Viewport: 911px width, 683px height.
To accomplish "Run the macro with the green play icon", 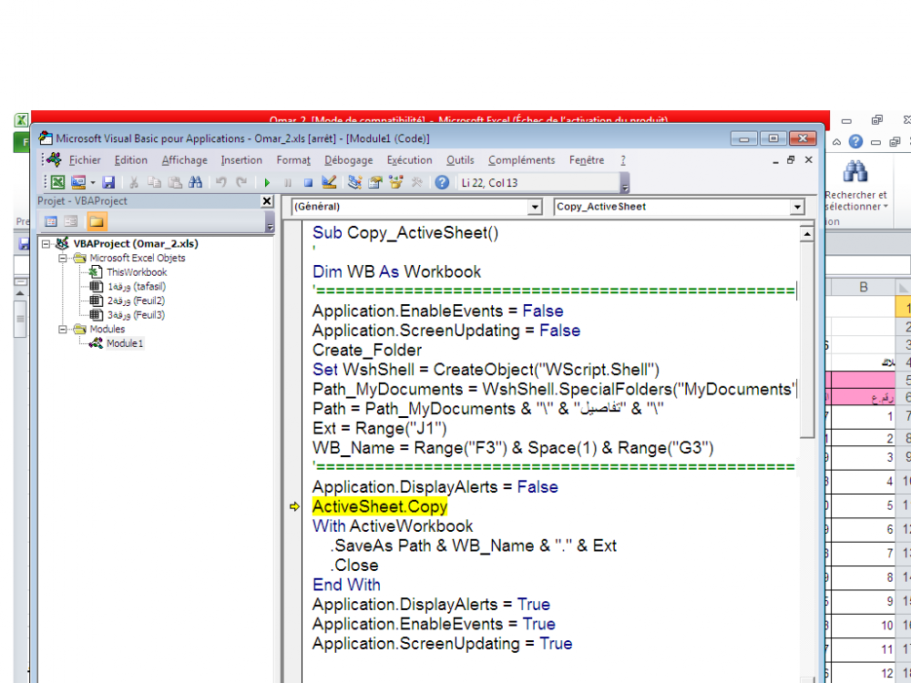I will (267, 183).
